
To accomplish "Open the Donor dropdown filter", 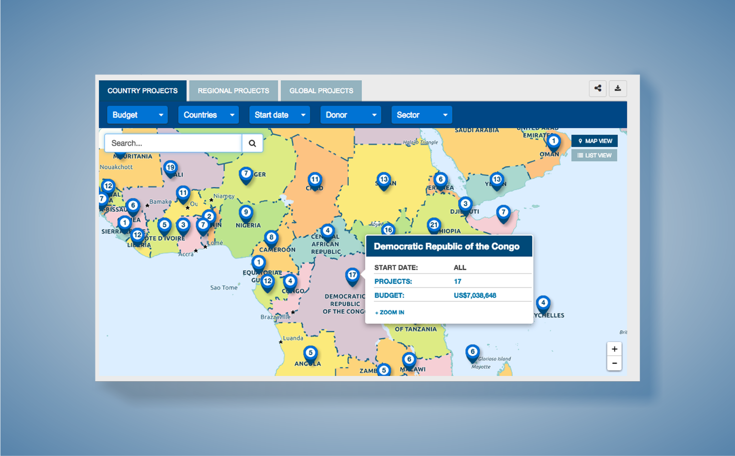I will pos(351,115).
